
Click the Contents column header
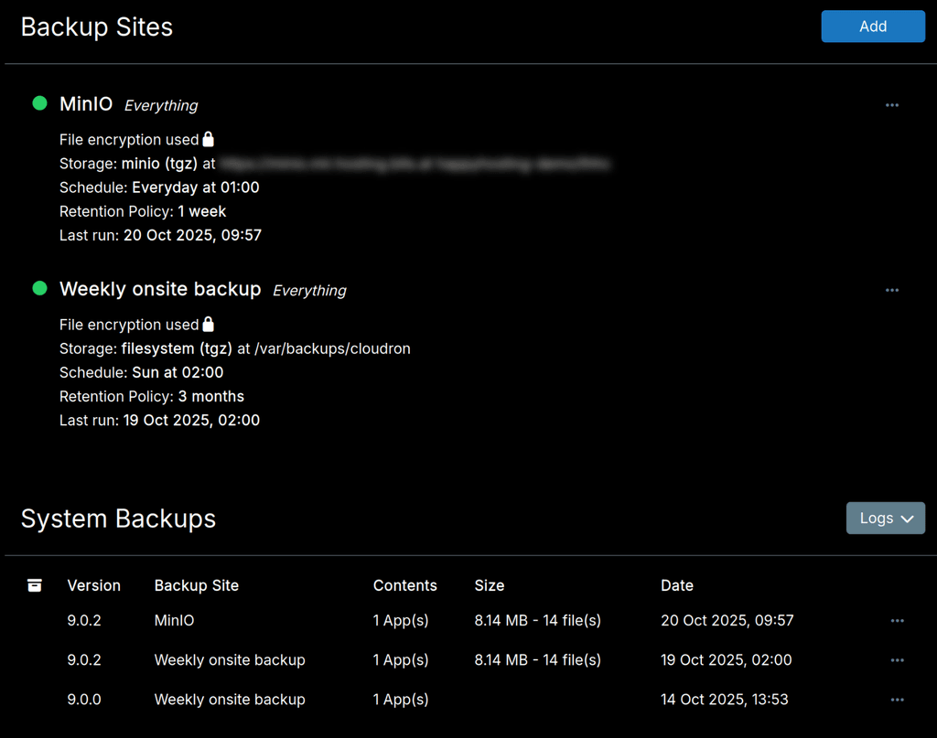coord(404,585)
